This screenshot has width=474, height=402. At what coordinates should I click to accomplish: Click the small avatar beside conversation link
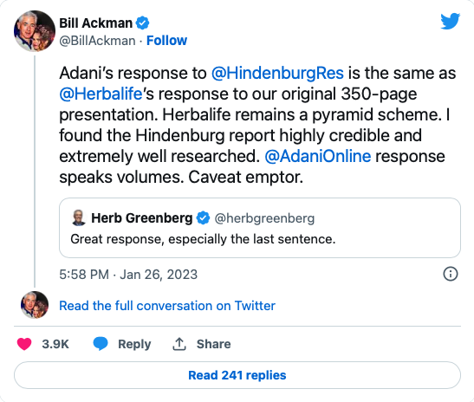[35, 305]
